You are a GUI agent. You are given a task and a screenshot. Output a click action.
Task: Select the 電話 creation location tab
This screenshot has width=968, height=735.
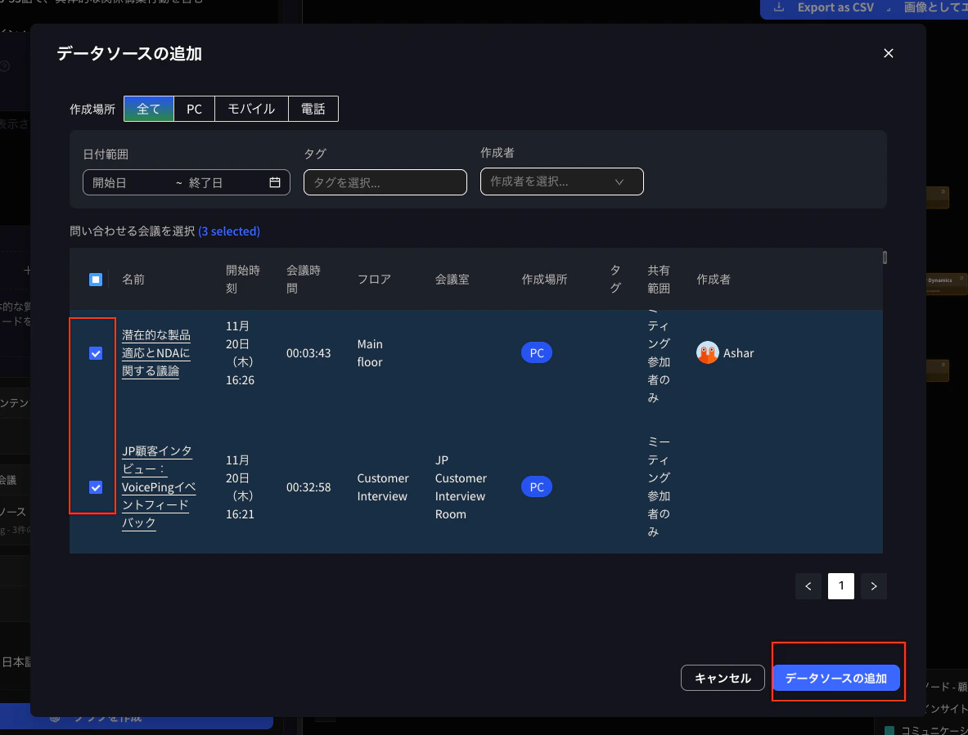[313, 109]
